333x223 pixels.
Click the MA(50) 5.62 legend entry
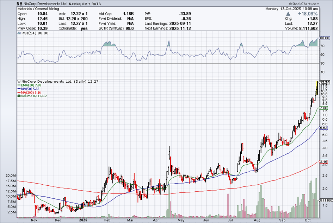click(30, 89)
